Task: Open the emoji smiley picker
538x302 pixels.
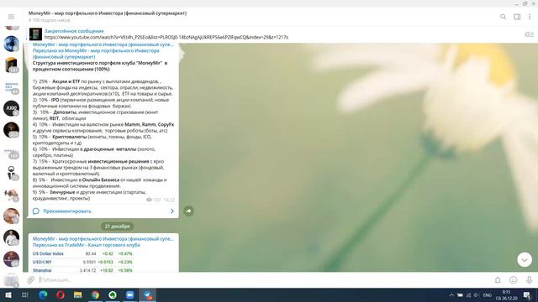Action: click(514, 279)
